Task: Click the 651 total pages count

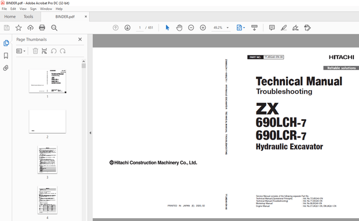Action: coord(151,28)
